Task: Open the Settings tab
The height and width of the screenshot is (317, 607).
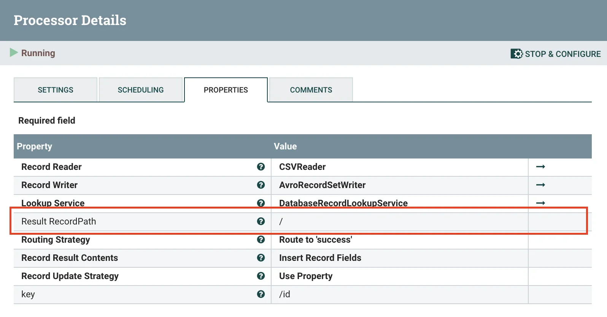Action: point(56,90)
